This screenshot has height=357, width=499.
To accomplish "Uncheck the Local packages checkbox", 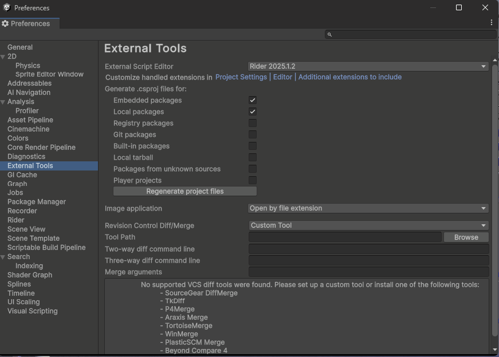I will coord(252,112).
